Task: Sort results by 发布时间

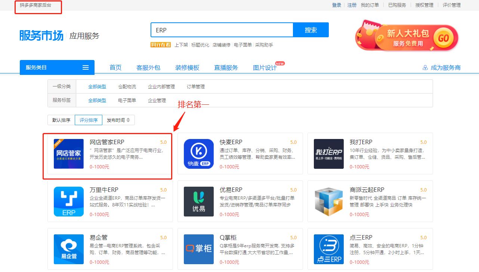Action: [118, 120]
